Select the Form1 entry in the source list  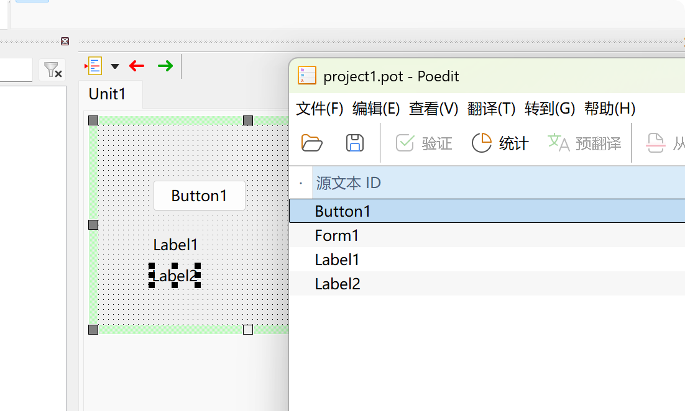tap(337, 235)
